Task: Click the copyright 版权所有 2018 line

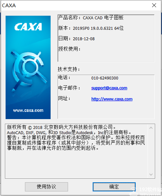Action: point(61,127)
